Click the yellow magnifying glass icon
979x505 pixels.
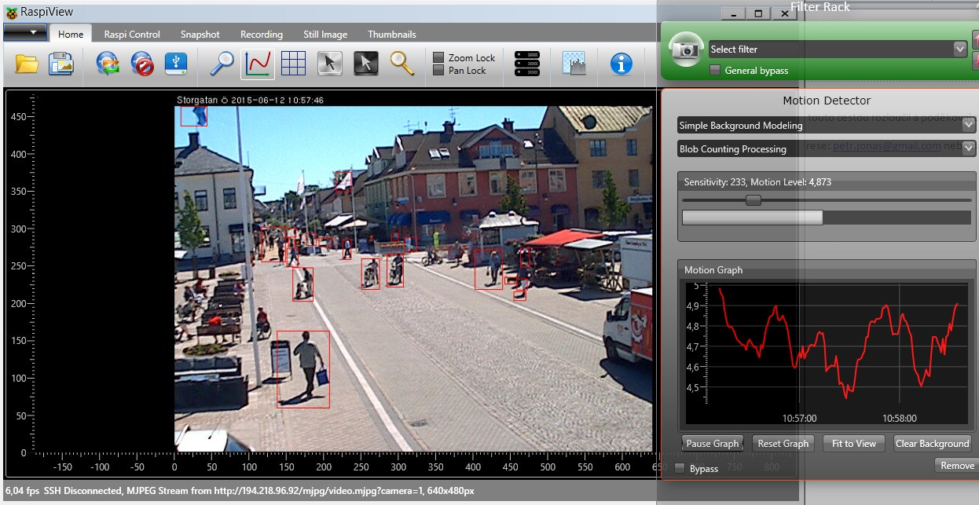[x=402, y=64]
